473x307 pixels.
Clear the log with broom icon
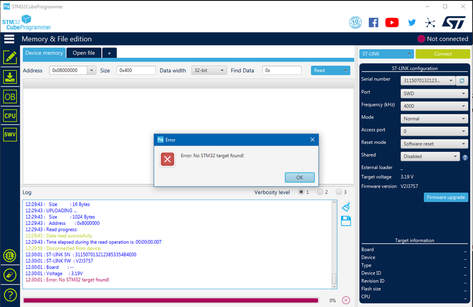(346, 207)
